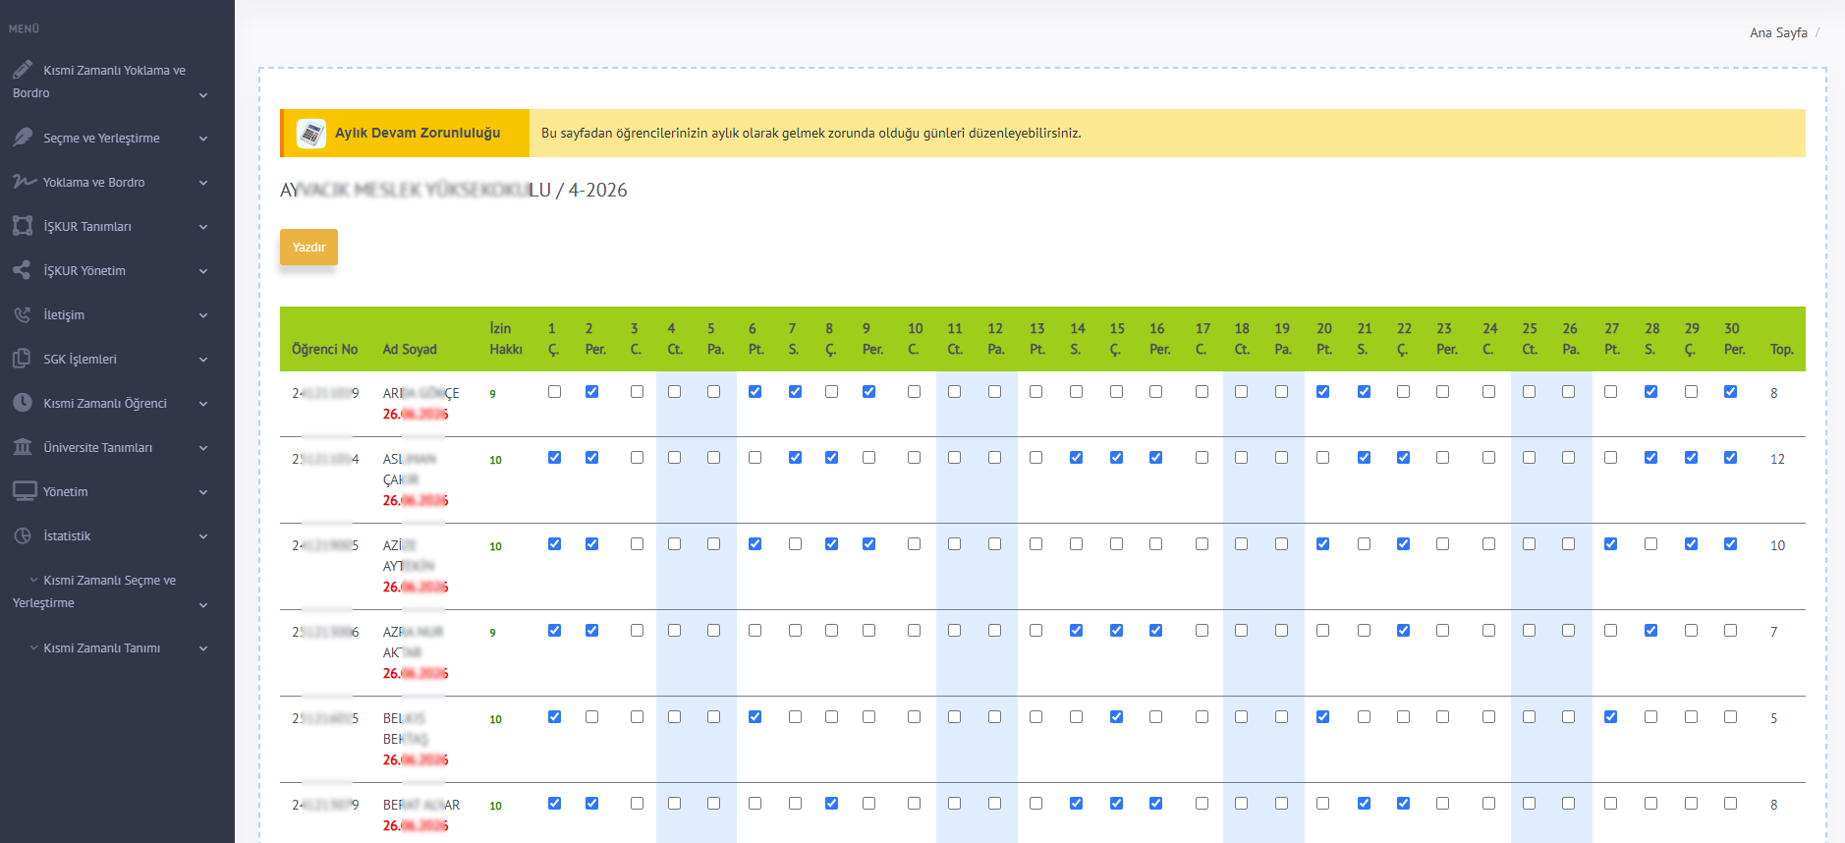Check day 3 checkbox in sixth student row
This screenshot has height=843, width=1845.
pyautogui.click(x=637, y=803)
